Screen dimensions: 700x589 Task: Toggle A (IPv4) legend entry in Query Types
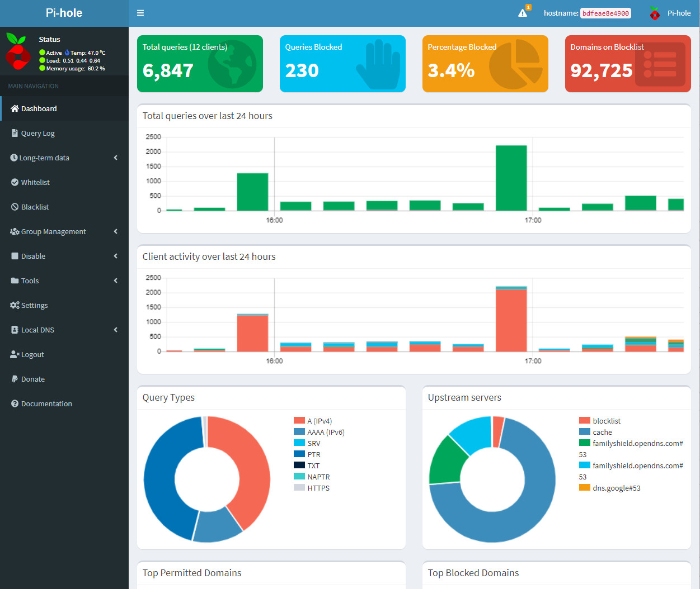[x=313, y=421]
